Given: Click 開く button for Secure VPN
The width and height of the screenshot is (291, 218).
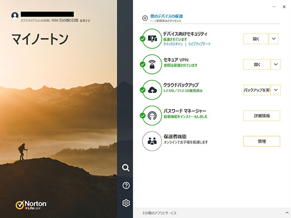Looking at the screenshot, I should (x=257, y=64).
